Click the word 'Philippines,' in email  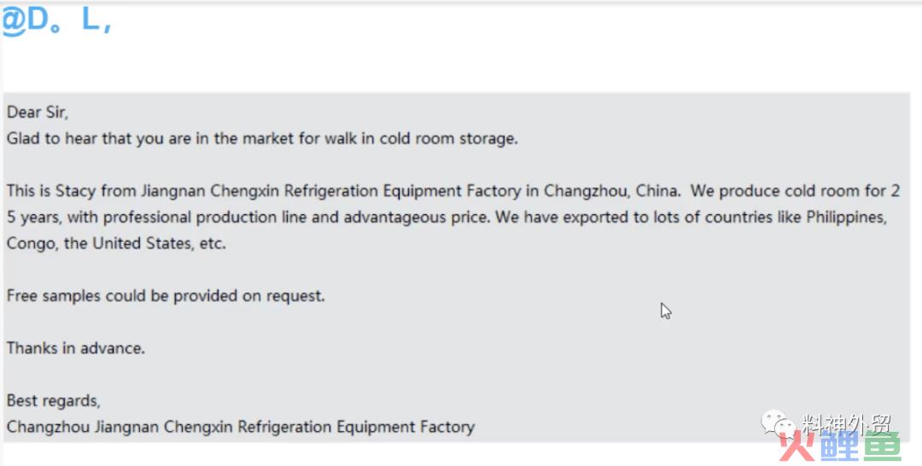[x=847, y=218]
